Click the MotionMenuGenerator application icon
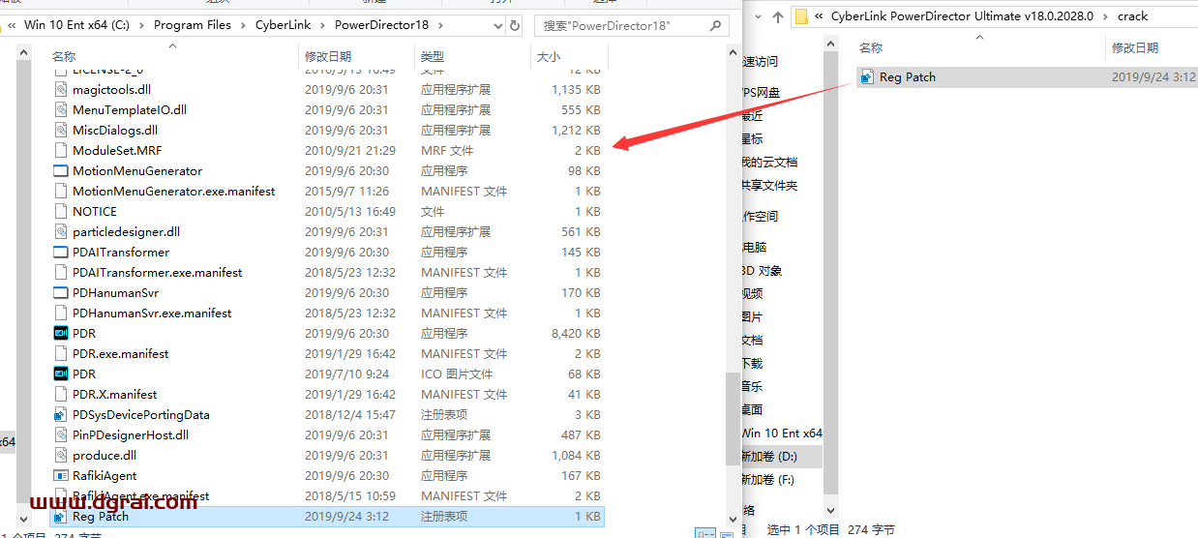The width and height of the screenshot is (1198, 538). [61, 170]
